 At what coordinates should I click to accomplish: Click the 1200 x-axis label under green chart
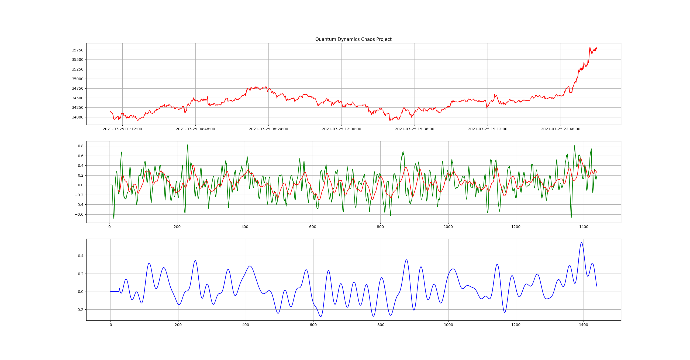pyautogui.click(x=516, y=227)
